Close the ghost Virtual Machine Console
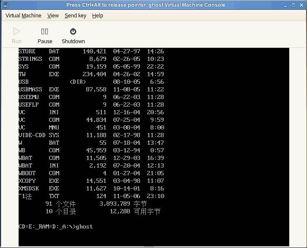The width and height of the screenshot is (307, 248). tap(302, 5)
